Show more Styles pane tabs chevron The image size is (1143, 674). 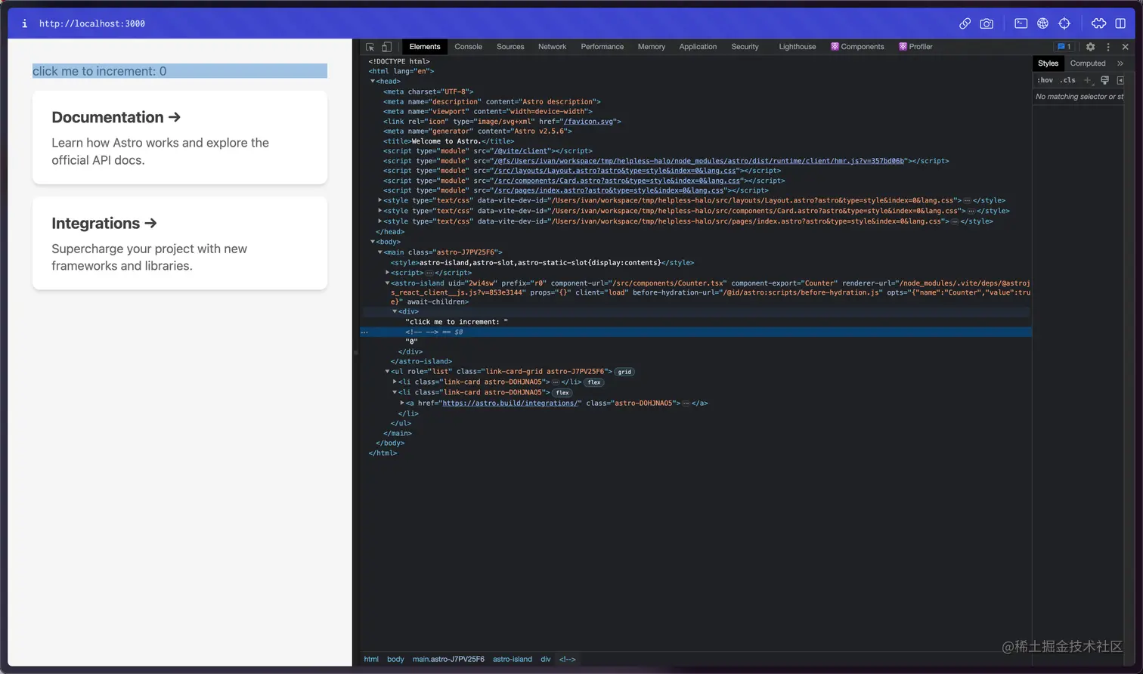(x=1120, y=63)
